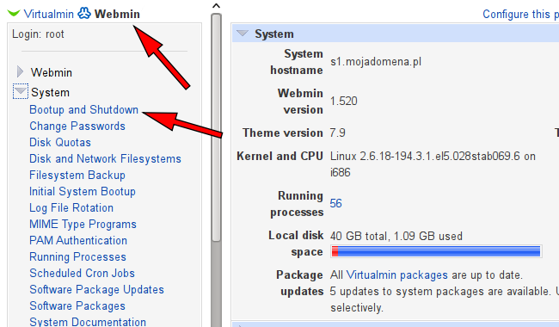The image size is (559, 327).
Task: Open Scheduled Cron Jobs
Action: pyautogui.click(x=82, y=273)
